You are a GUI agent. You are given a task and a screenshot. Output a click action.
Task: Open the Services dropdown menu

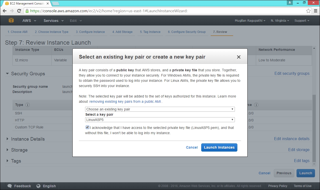(x=53, y=21)
